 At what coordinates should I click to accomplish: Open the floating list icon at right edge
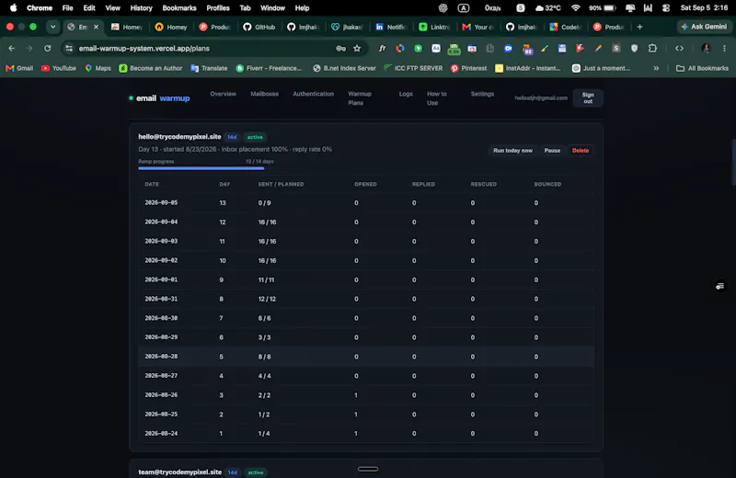(x=720, y=286)
